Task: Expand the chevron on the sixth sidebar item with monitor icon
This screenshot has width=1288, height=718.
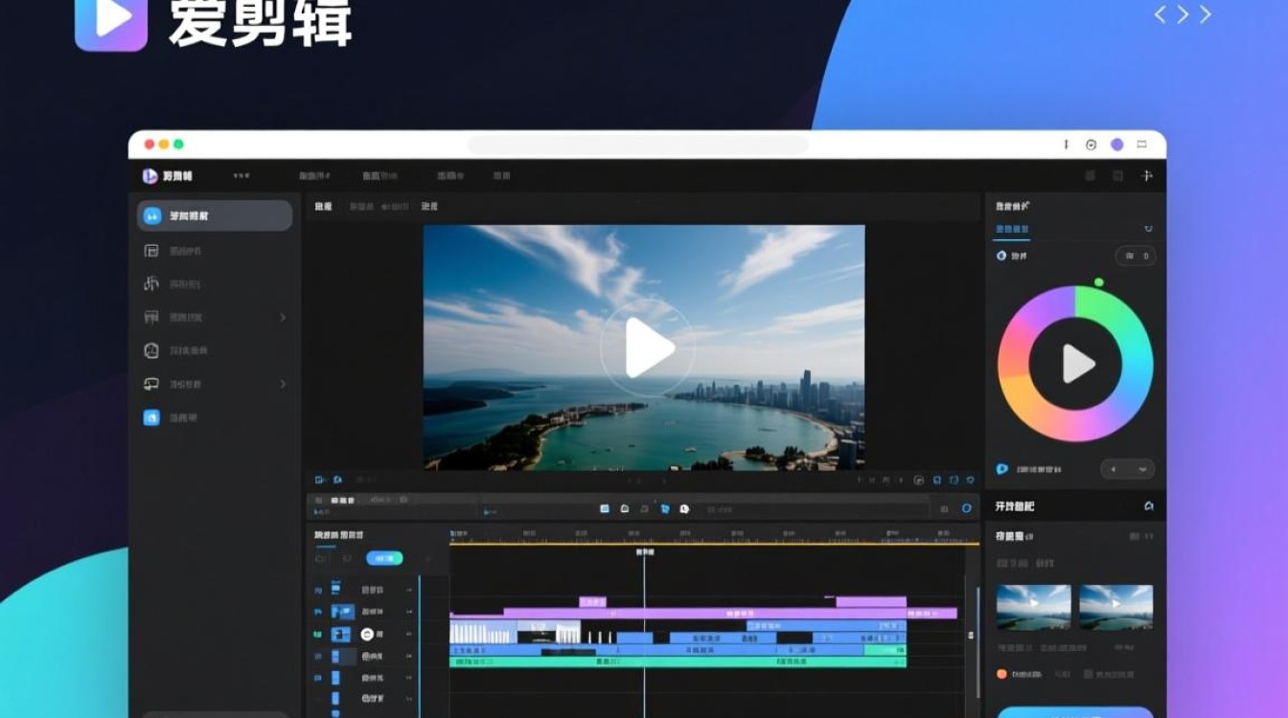Action: coord(283,384)
